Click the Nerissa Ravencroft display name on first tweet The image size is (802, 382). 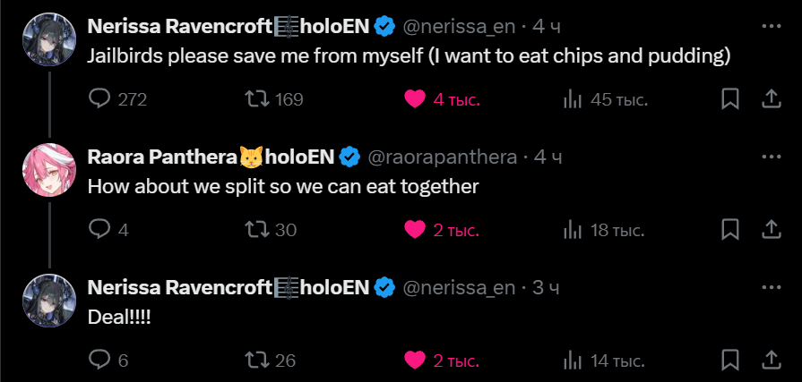tap(178, 27)
